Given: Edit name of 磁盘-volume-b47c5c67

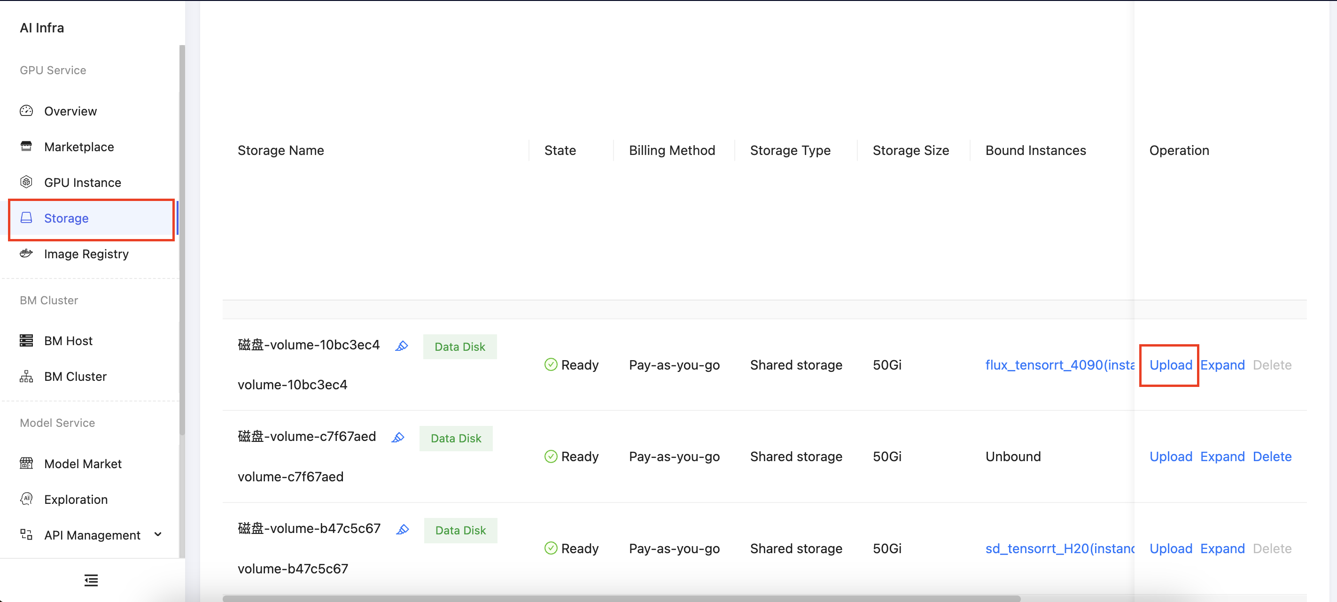Looking at the screenshot, I should 403,529.
